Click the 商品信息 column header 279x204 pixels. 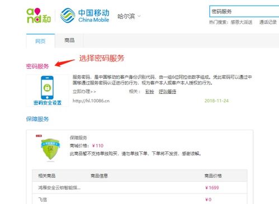click(99, 175)
